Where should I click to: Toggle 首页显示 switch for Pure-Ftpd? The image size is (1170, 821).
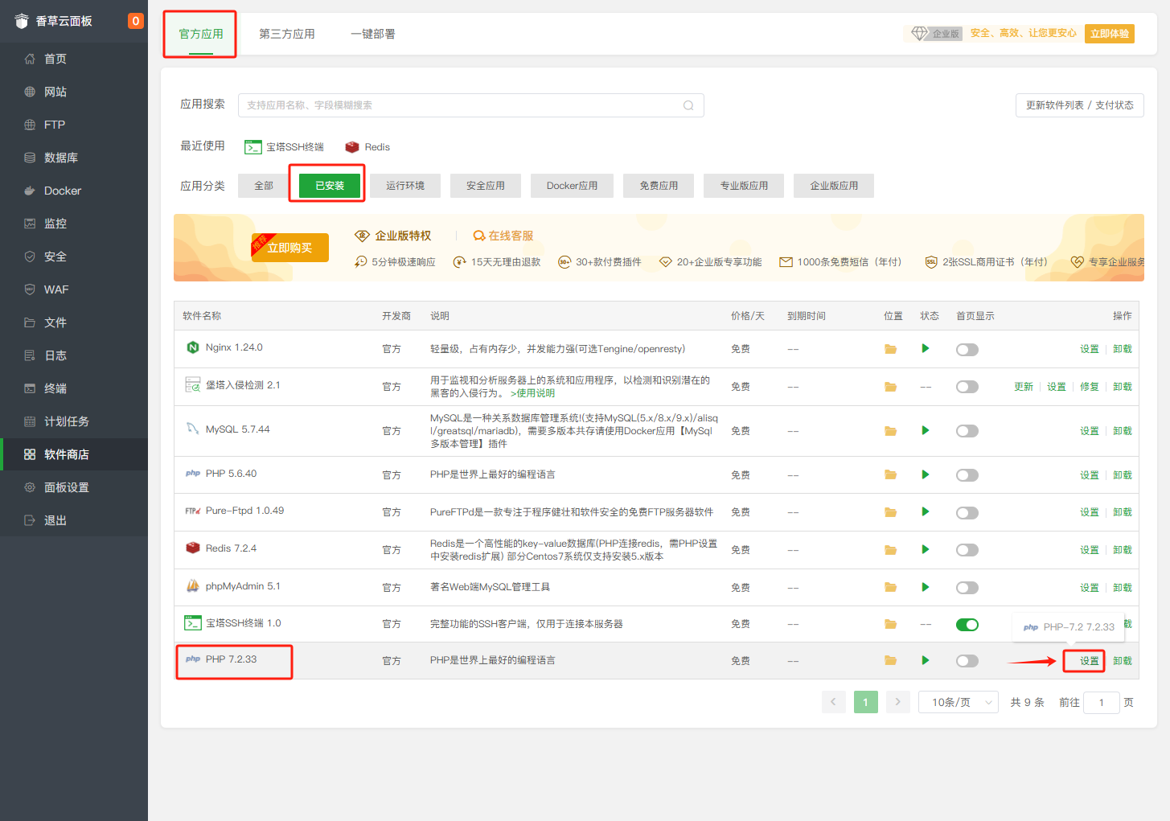tap(967, 513)
